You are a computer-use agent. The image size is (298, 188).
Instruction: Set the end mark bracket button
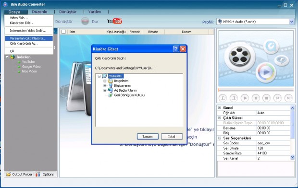[234, 98]
